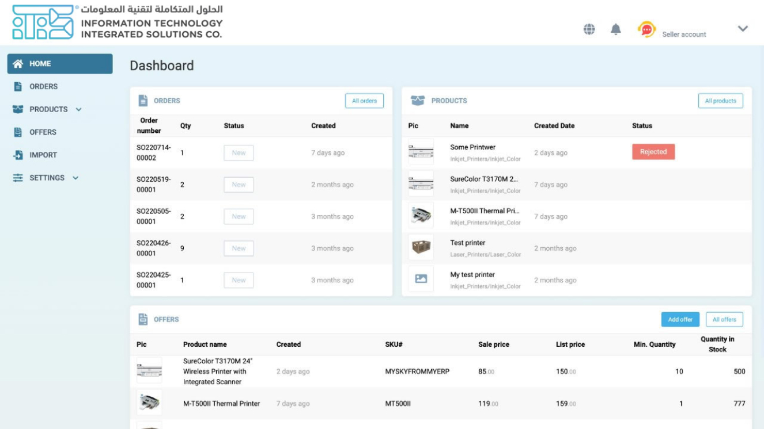Select order SO220714-00002
Viewport: 764px width, 429px height.
click(x=154, y=153)
